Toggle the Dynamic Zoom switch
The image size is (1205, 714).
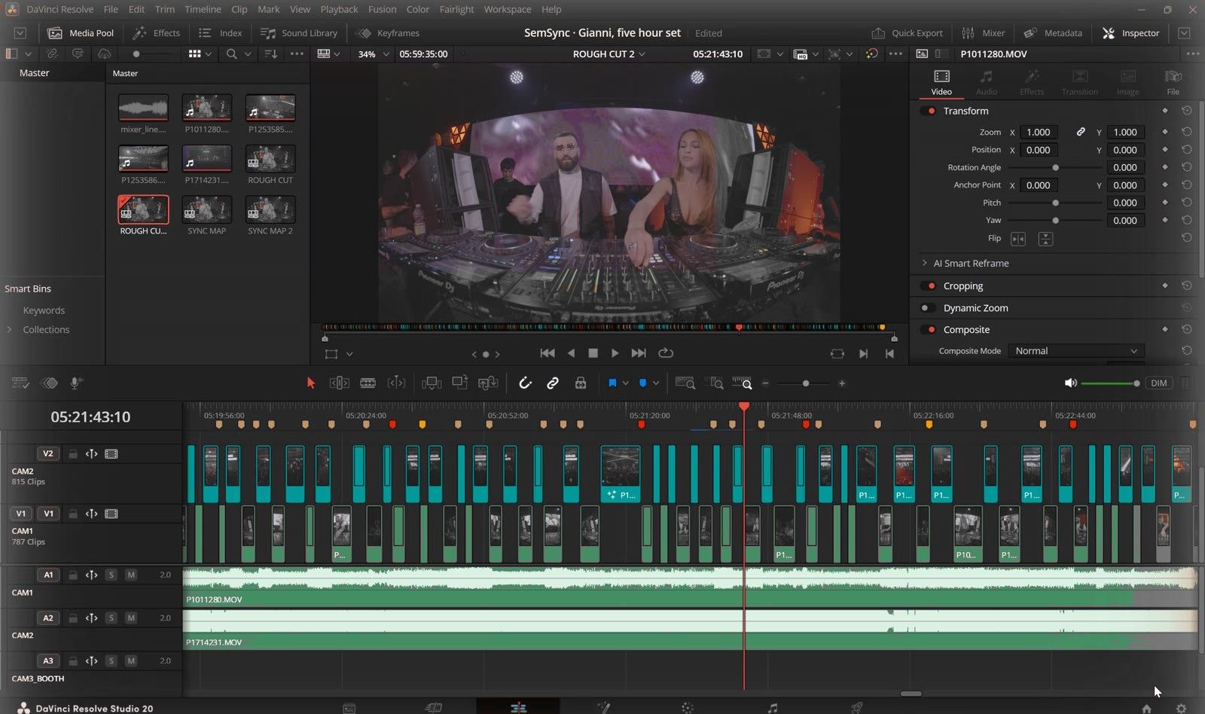pos(928,308)
